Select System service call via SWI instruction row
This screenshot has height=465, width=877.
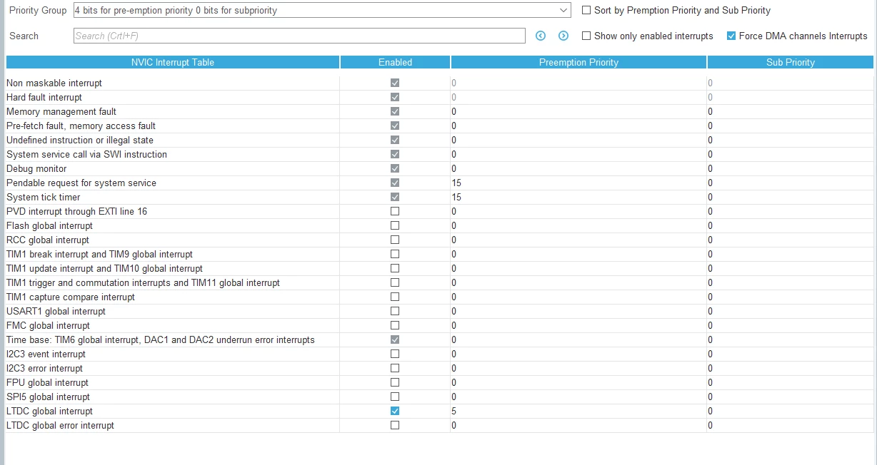(x=86, y=154)
